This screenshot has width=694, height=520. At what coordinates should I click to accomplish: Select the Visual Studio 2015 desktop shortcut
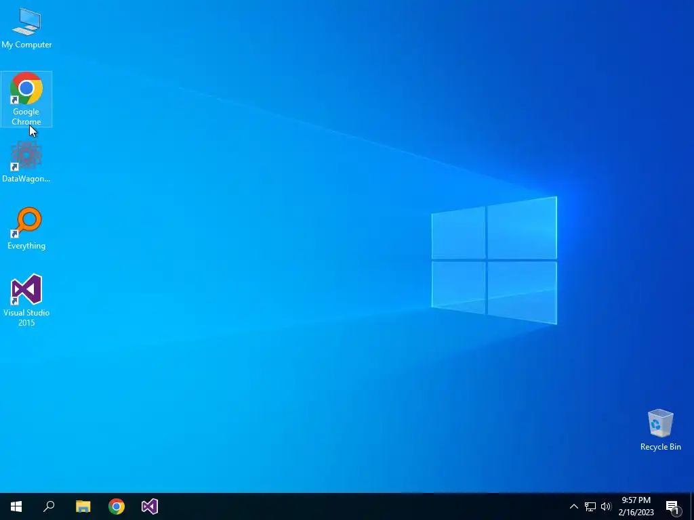click(26, 300)
